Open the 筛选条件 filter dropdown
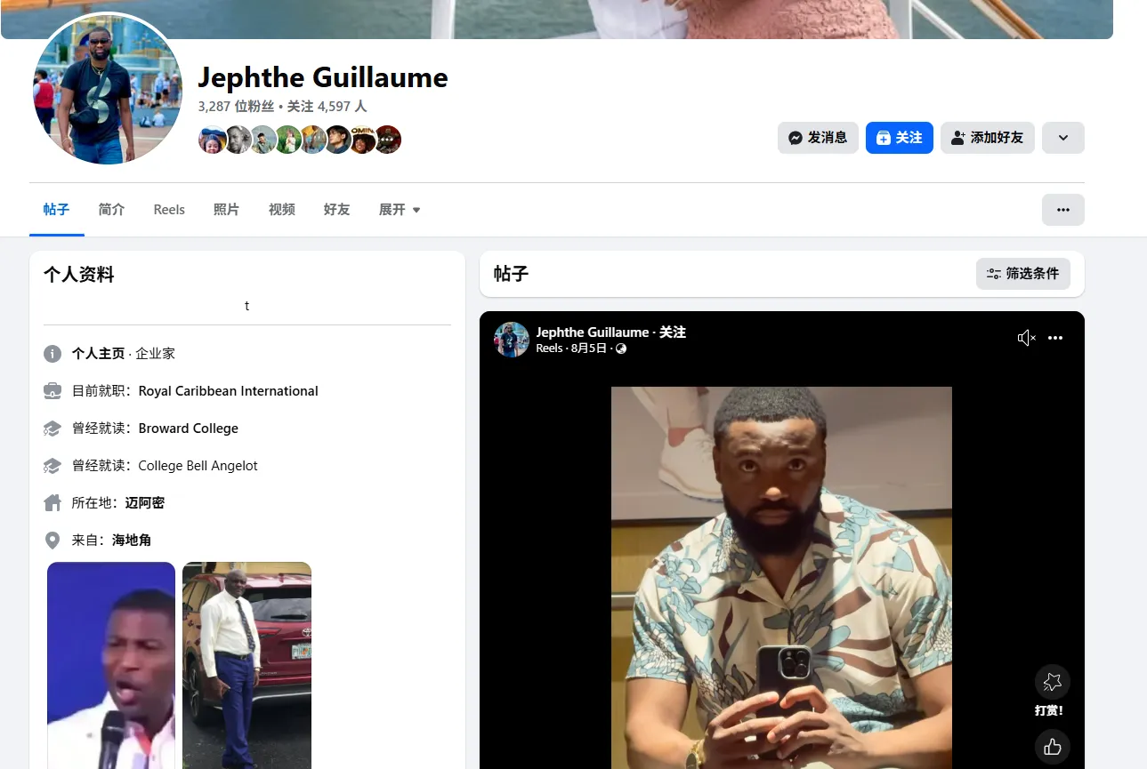The image size is (1147, 769). point(1023,274)
